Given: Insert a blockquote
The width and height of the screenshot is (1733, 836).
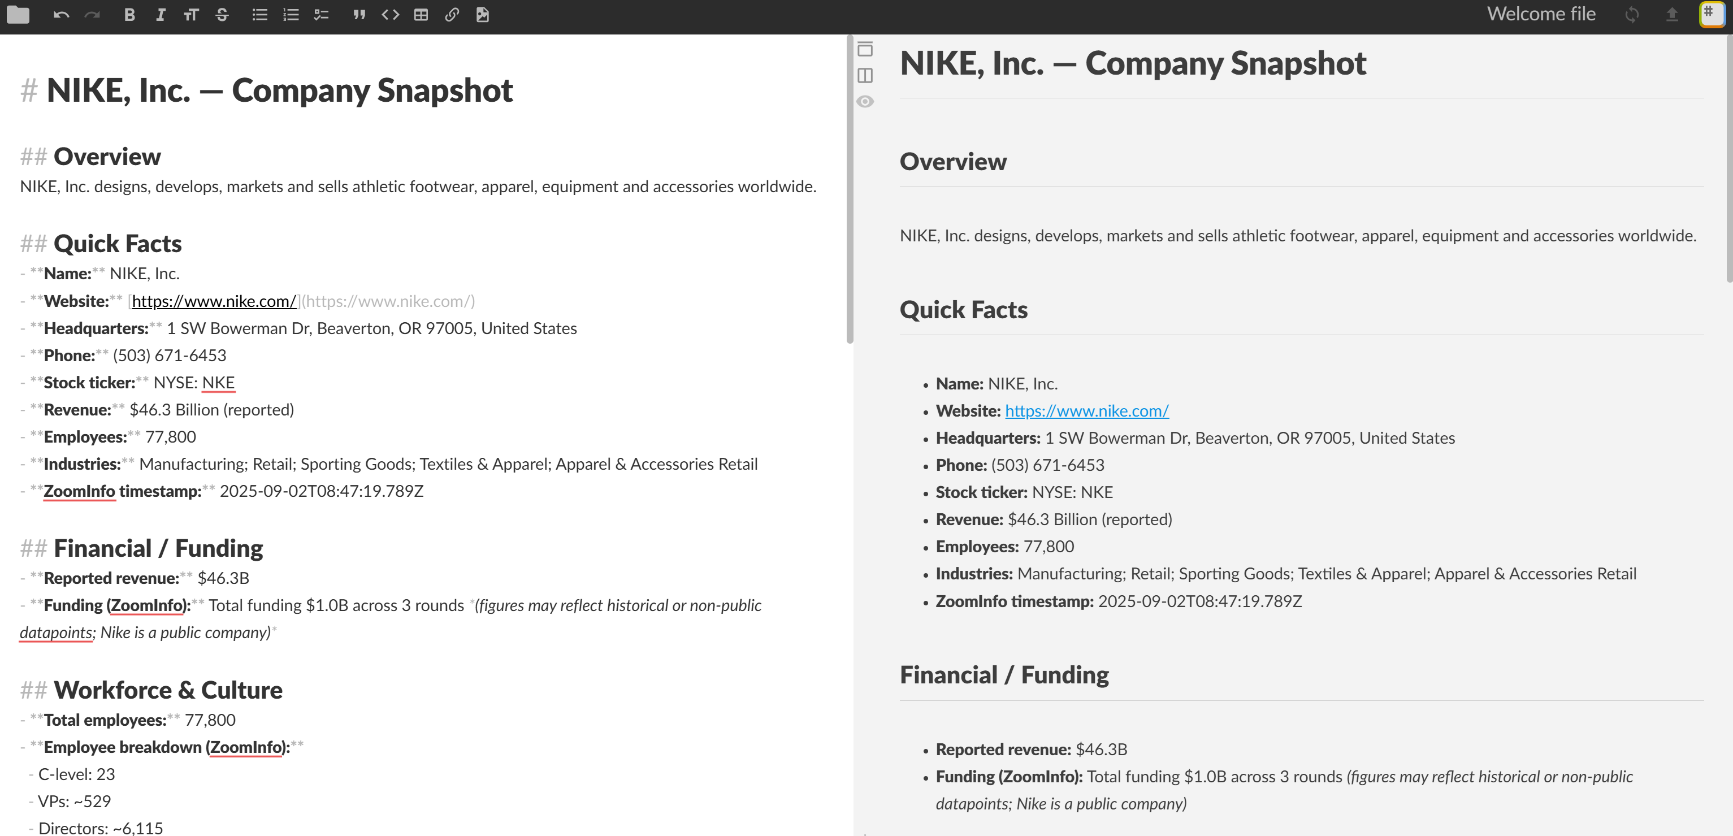Looking at the screenshot, I should pos(360,14).
